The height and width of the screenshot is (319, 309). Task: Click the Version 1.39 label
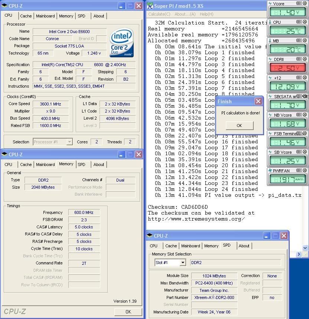(125, 301)
